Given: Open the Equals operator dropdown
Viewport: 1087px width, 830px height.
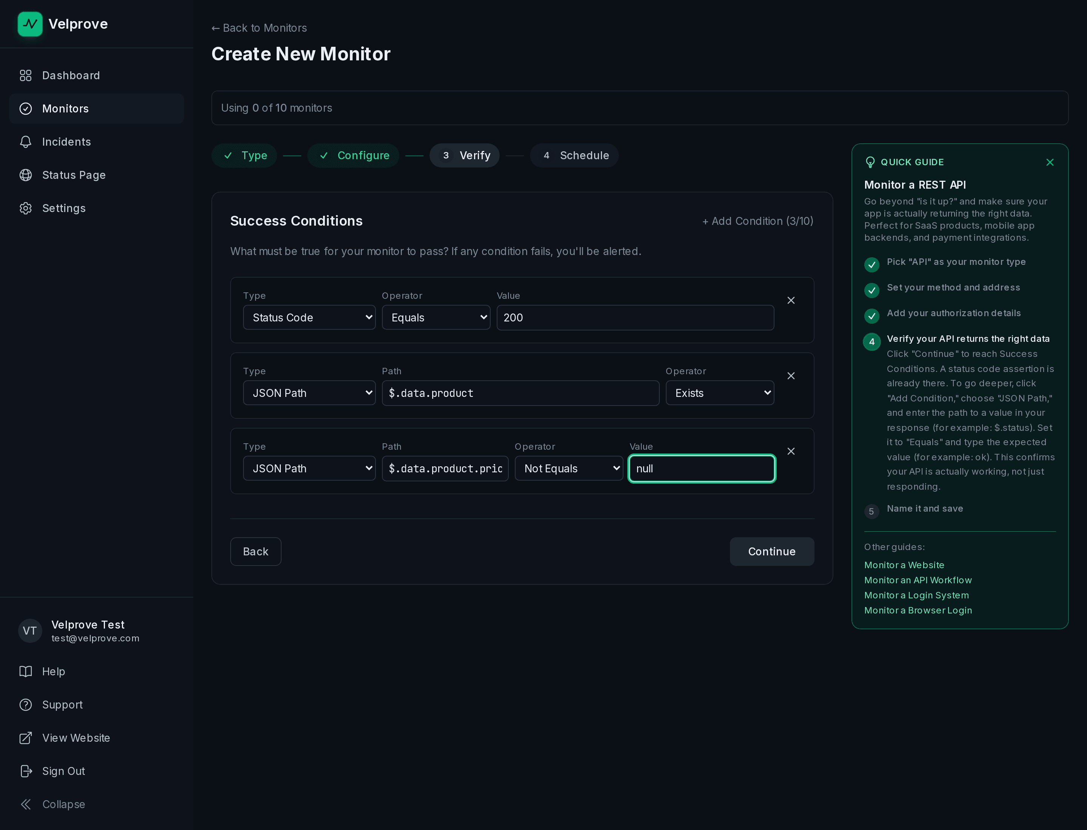Looking at the screenshot, I should click(x=436, y=317).
